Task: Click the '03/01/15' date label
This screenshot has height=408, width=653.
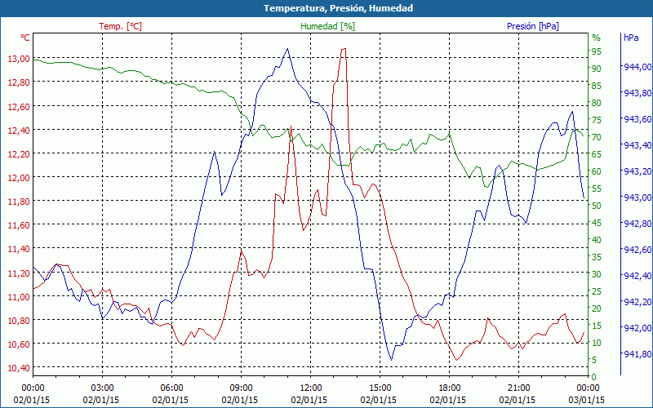Action: (x=587, y=400)
